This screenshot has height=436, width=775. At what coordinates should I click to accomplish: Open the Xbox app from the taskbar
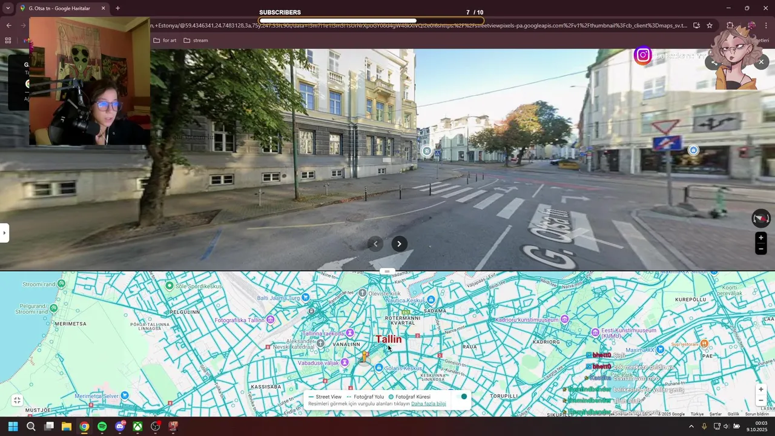pos(137,426)
